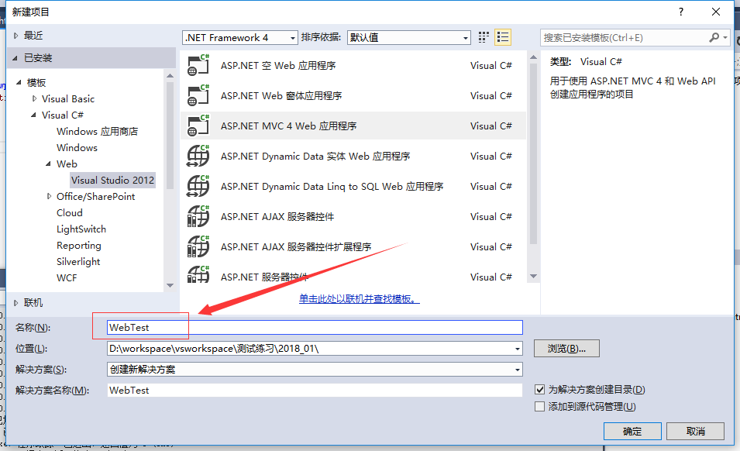This screenshot has height=451, width=740.
Task: Click the Dynamic Data Linq to SQL icon
Action: point(198,186)
